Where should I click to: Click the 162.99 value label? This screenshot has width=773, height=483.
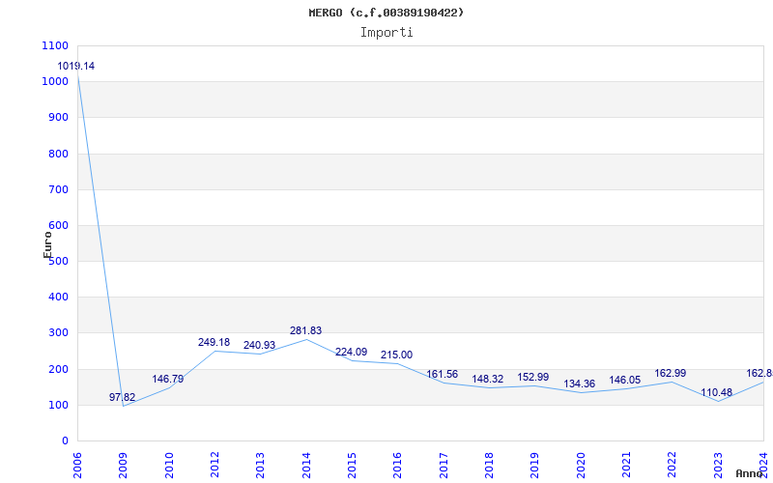(670, 374)
